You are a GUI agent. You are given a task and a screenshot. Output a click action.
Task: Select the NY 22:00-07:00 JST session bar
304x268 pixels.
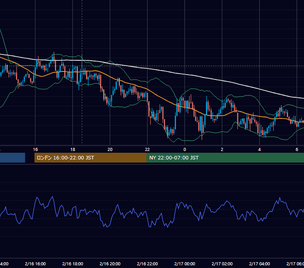(225, 158)
